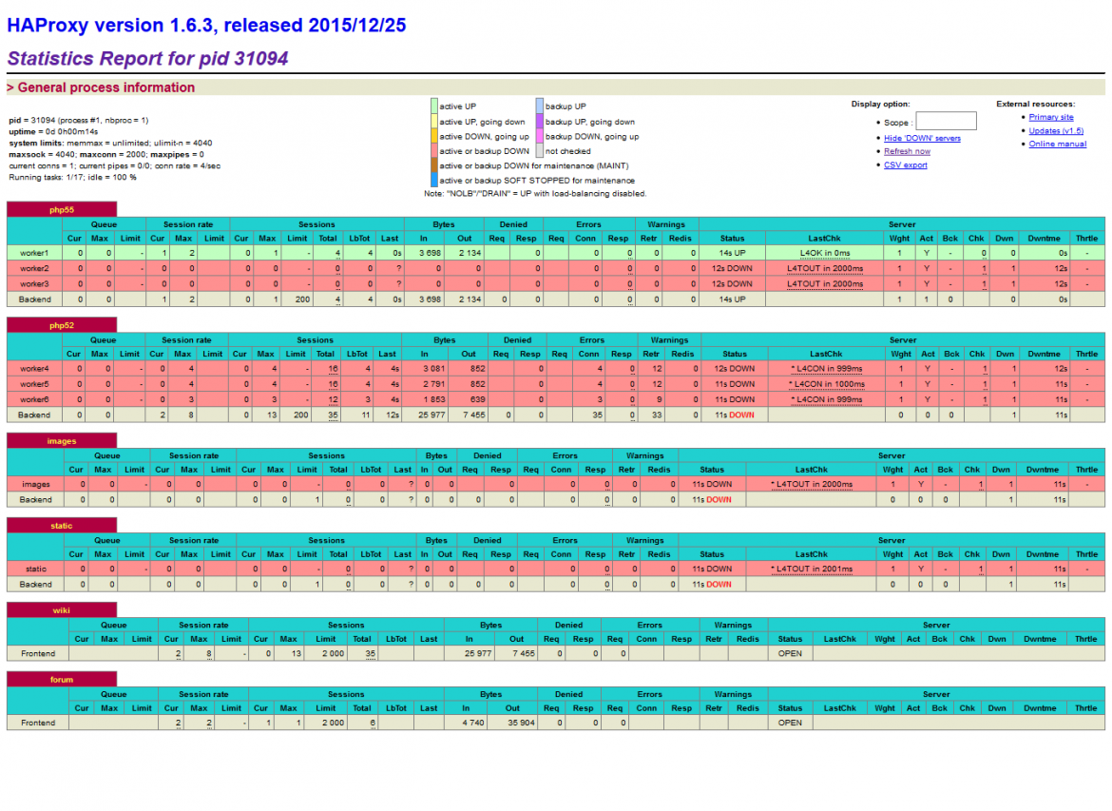The width and height of the screenshot is (1112, 811).
Task: Click the Refresh now link
Action: tap(907, 151)
